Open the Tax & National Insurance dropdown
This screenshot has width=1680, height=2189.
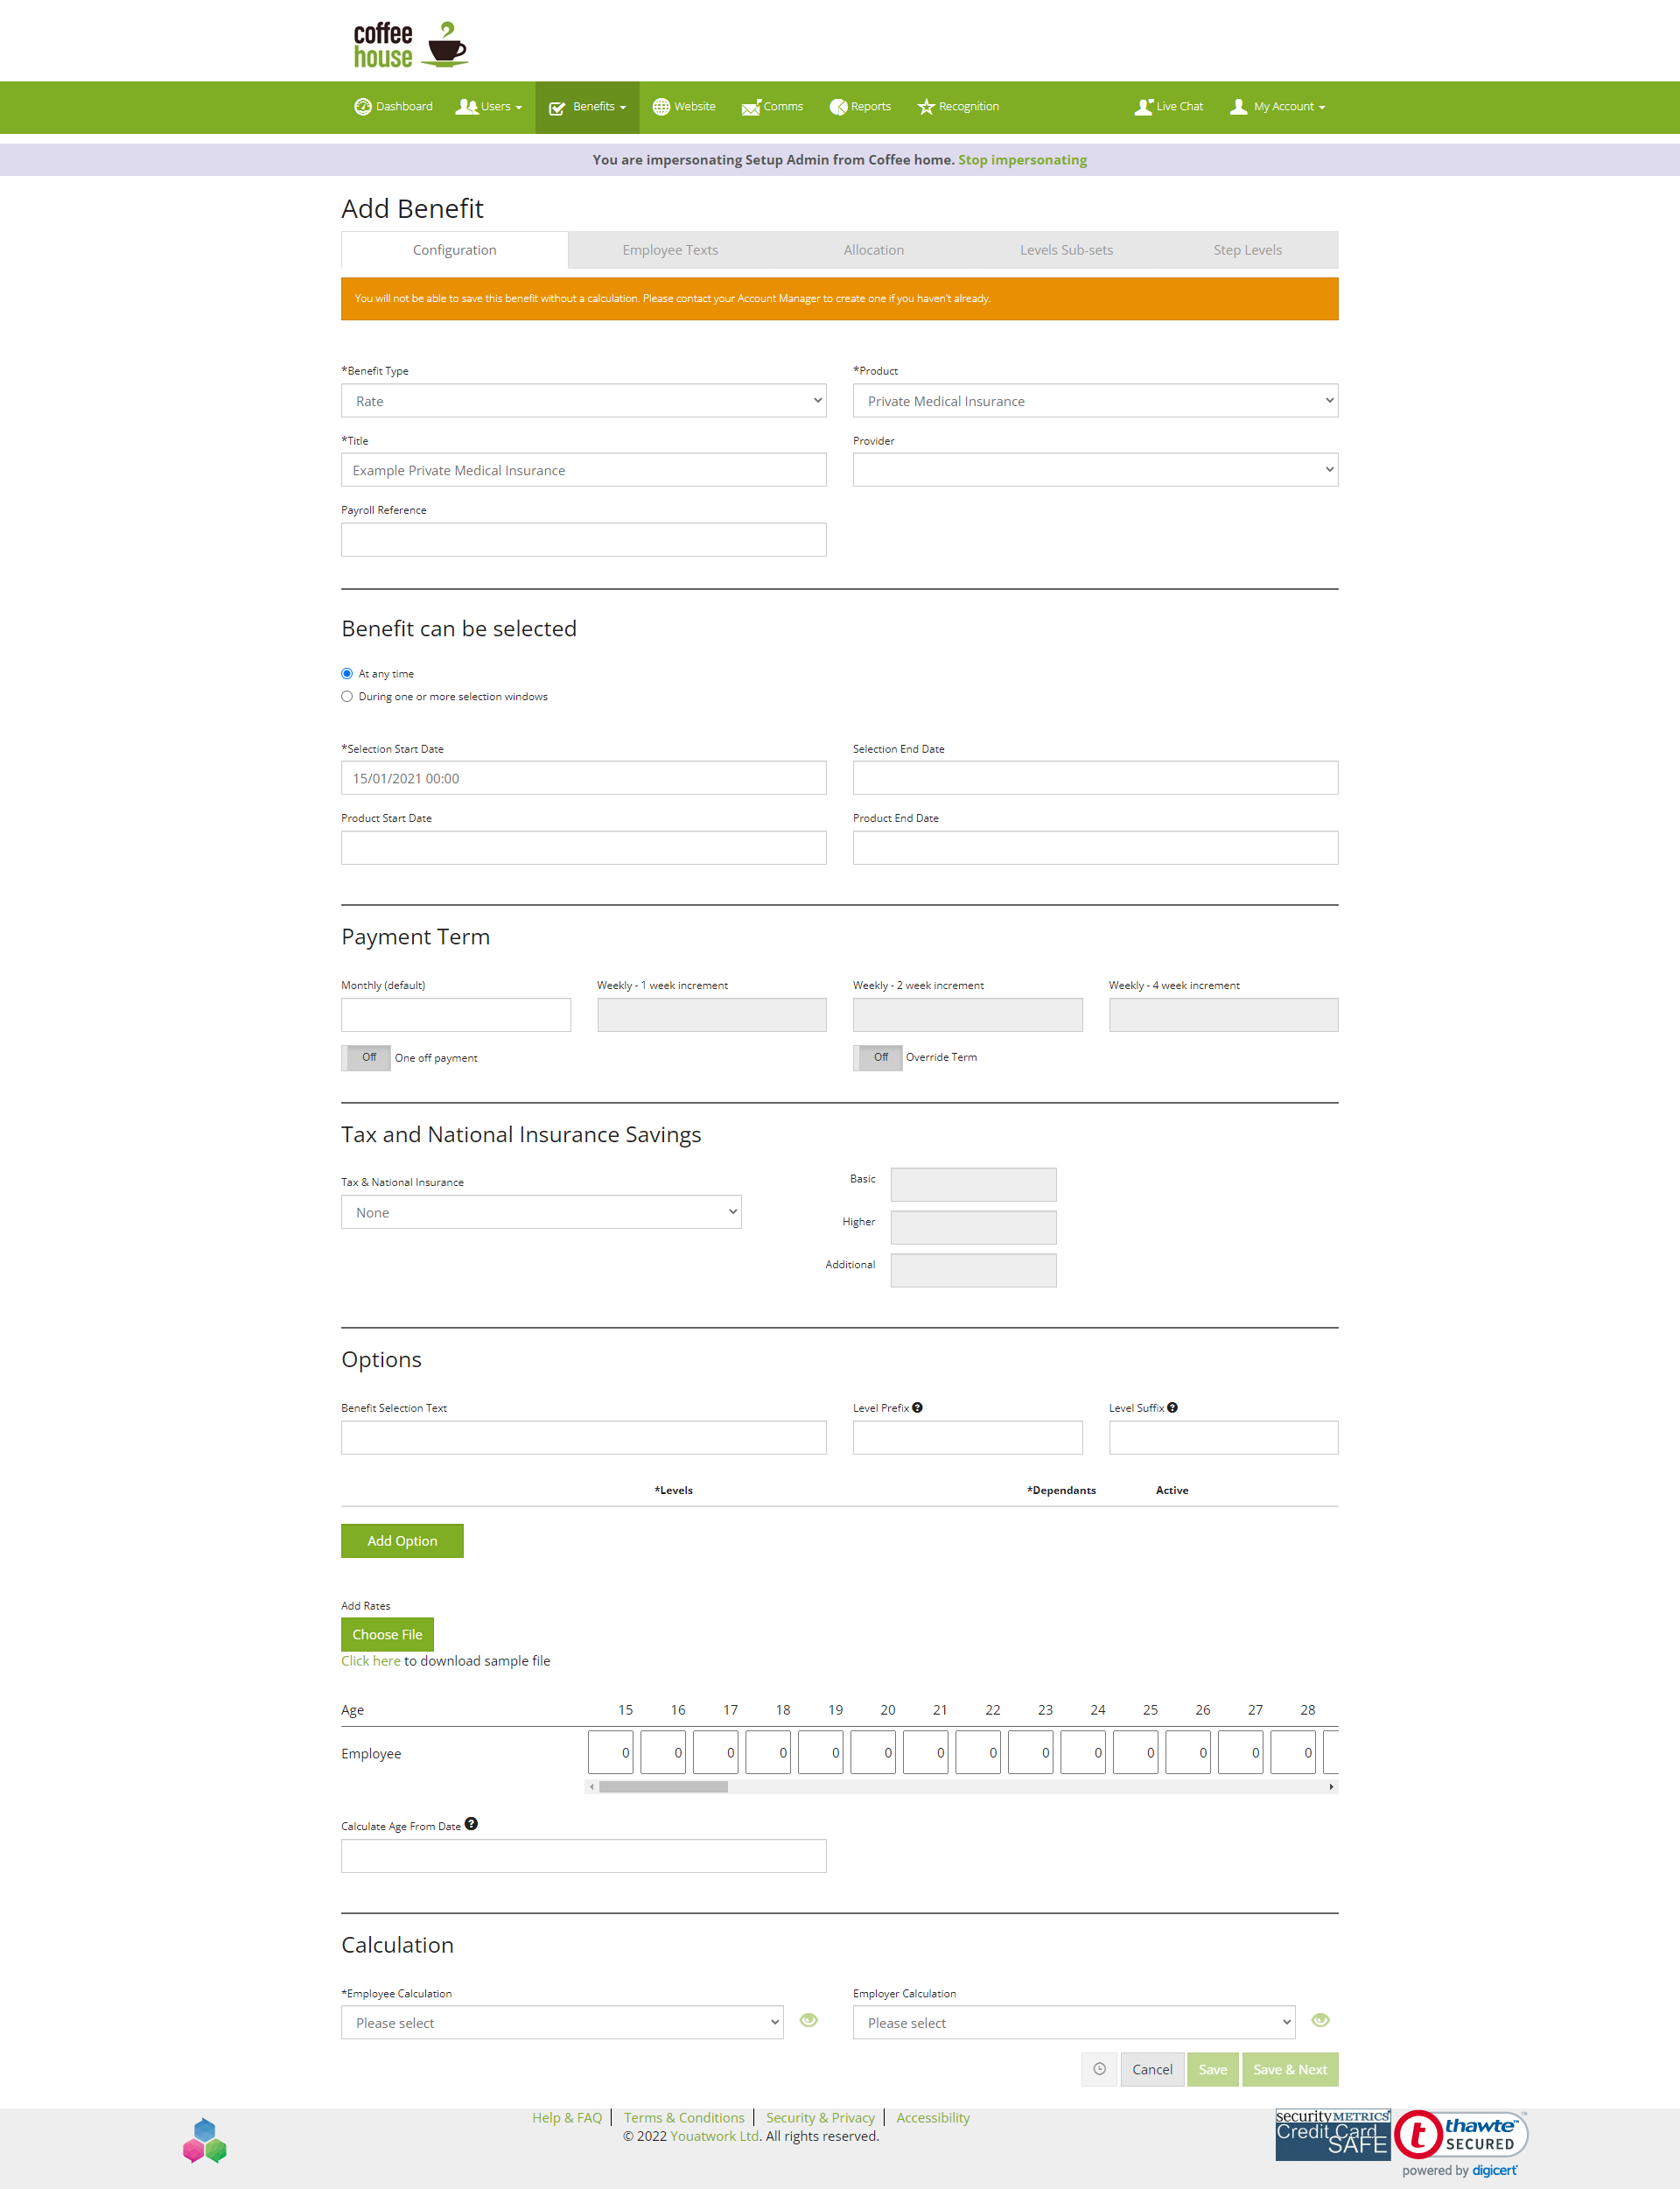point(541,1212)
